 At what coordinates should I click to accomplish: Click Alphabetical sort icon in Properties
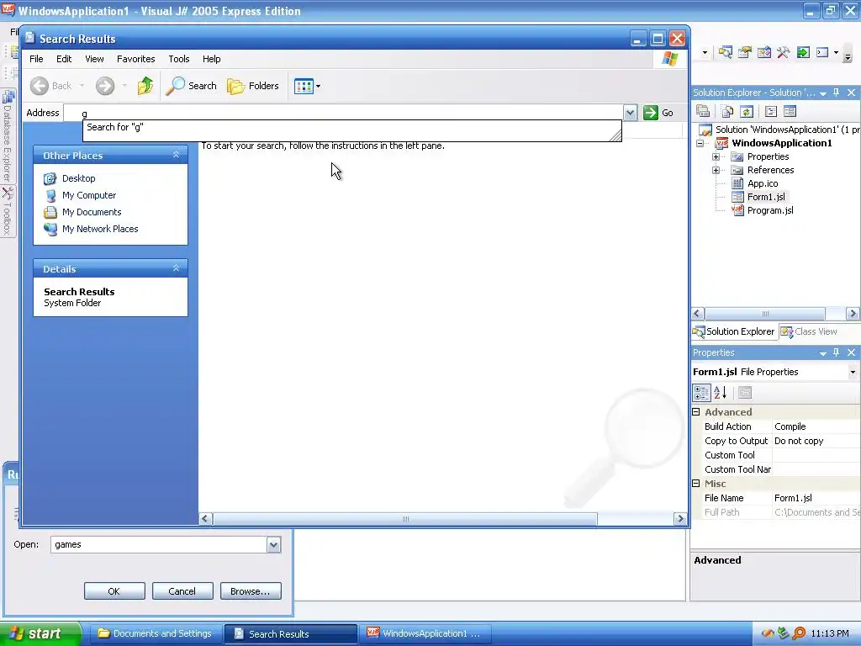[x=720, y=393]
